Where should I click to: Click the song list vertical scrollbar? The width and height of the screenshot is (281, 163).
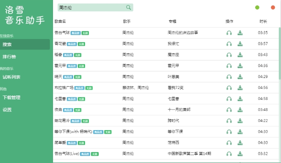click(280, 53)
